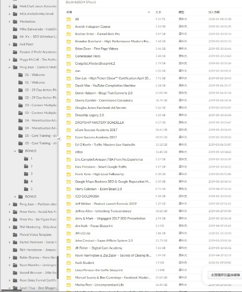Click the folder icon beside Commission Hero
The height and width of the screenshot is (292, 242).
[x=69, y=56]
